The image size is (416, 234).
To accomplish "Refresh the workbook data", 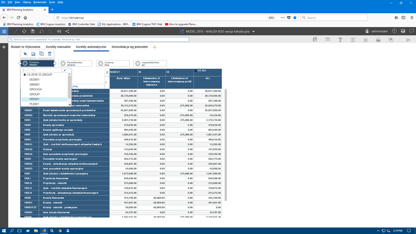I will tap(24, 32).
